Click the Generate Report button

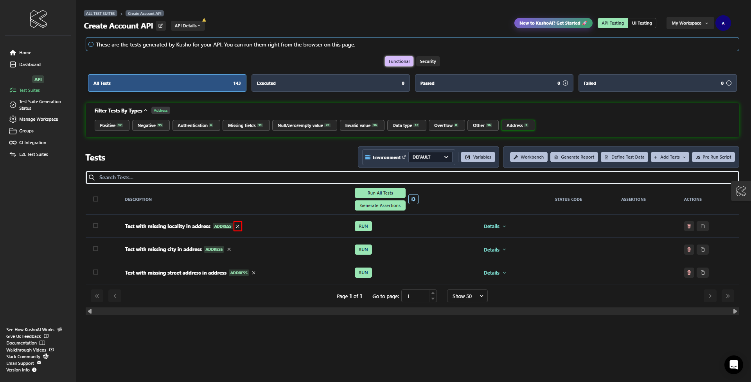tap(574, 157)
